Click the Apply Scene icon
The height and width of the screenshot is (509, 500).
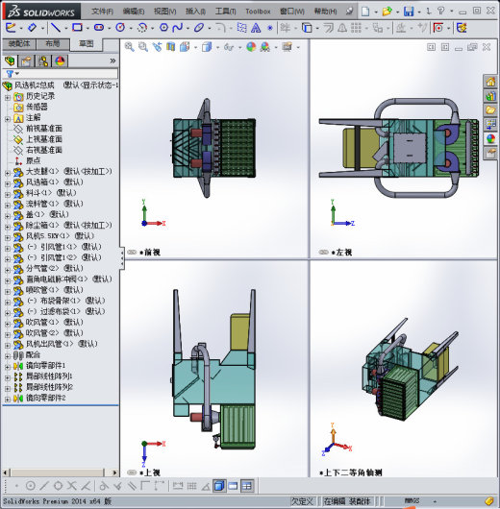tap(265, 47)
